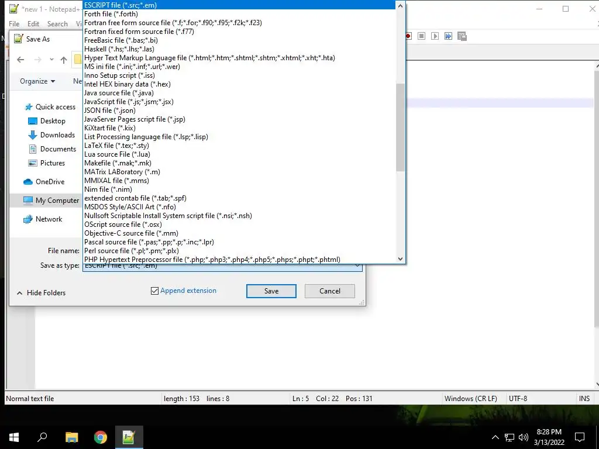Choose MATrix LABoratory (*.m) type

pos(239,172)
